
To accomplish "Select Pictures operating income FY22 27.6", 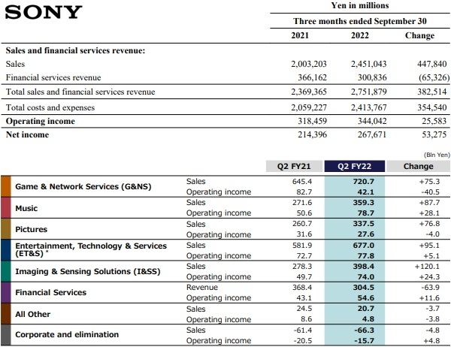I will click(366, 234).
